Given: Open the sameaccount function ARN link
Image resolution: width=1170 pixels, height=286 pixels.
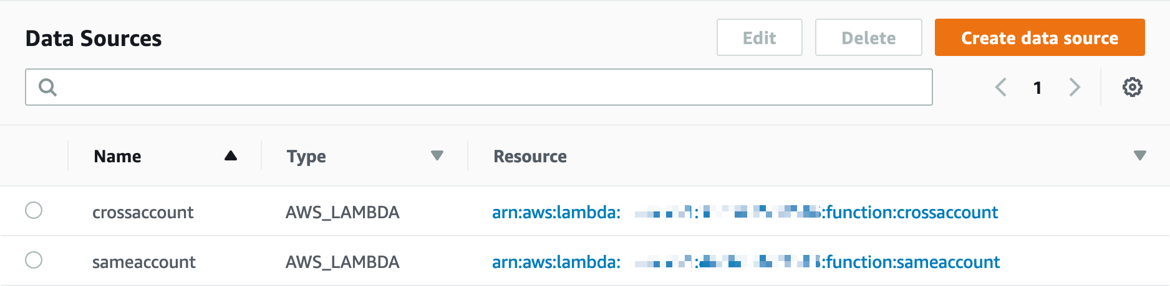Looking at the screenshot, I should [x=745, y=262].
